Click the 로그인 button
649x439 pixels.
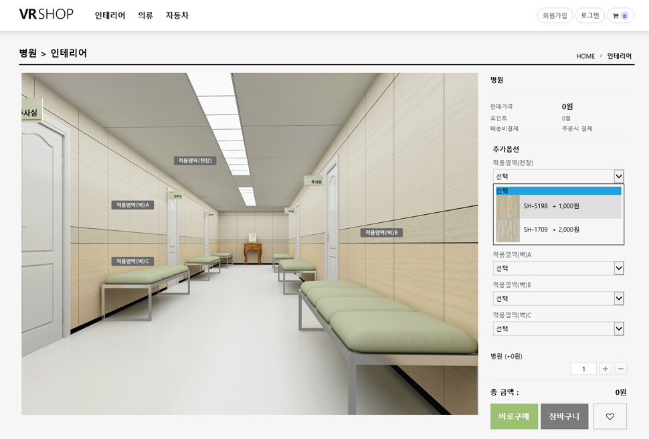pos(589,15)
